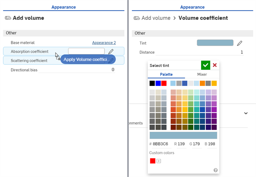Click Other section header in right panel
256x177 pixels.
point(193,33)
